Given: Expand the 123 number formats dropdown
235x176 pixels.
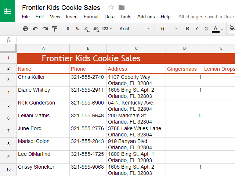Looking at the screenshot, I should pyautogui.click(x=107, y=29).
